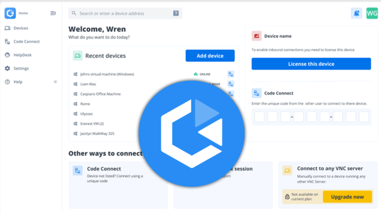The image size is (381, 213).
Task: Open the Connect to any VNC server card
Action: tap(328, 185)
